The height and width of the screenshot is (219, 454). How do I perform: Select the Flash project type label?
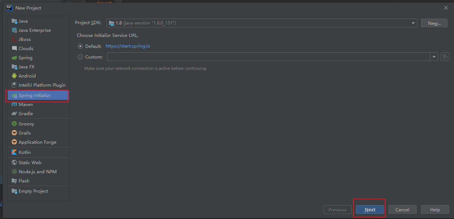pyautogui.click(x=24, y=181)
